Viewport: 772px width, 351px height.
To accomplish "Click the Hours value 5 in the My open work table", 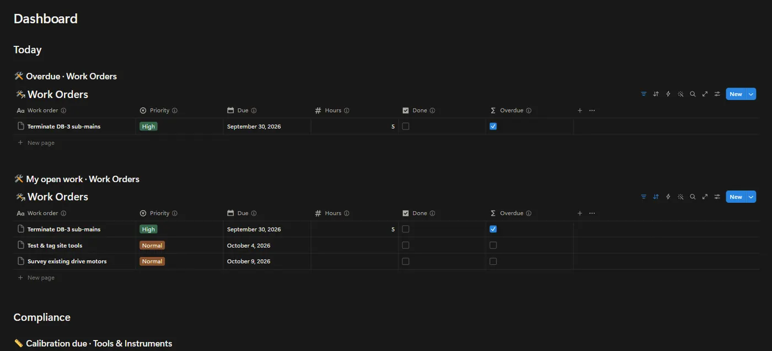I will click(x=393, y=229).
